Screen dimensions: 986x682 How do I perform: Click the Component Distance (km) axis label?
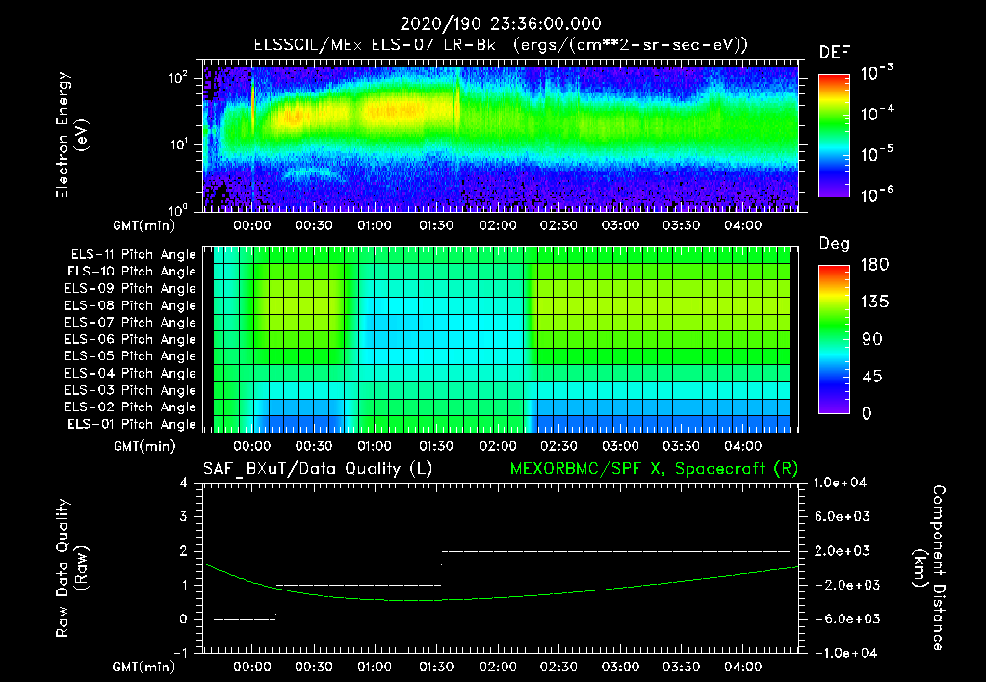click(x=930, y=568)
